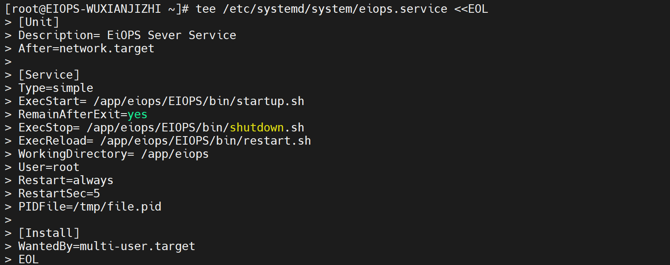Click the [Install] section header
The width and height of the screenshot is (670, 265).
(x=49, y=233)
